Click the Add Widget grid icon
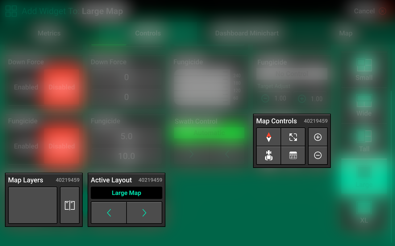 [11, 11]
